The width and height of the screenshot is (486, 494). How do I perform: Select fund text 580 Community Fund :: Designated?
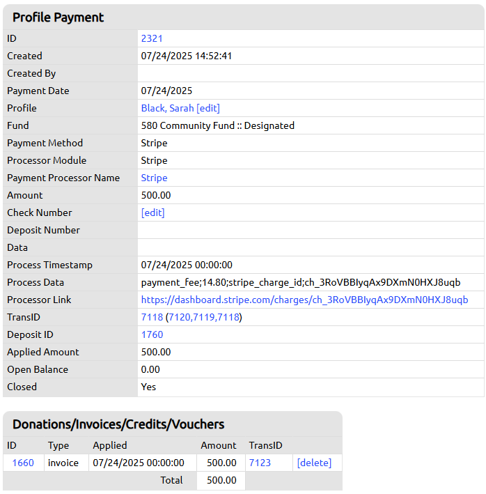[x=217, y=125]
